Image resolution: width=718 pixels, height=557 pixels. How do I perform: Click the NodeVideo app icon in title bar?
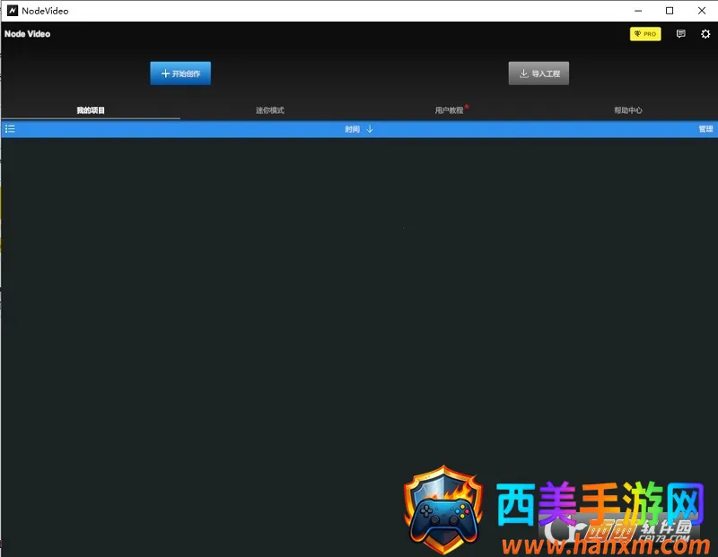pyautogui.click(x=12, y=11)
